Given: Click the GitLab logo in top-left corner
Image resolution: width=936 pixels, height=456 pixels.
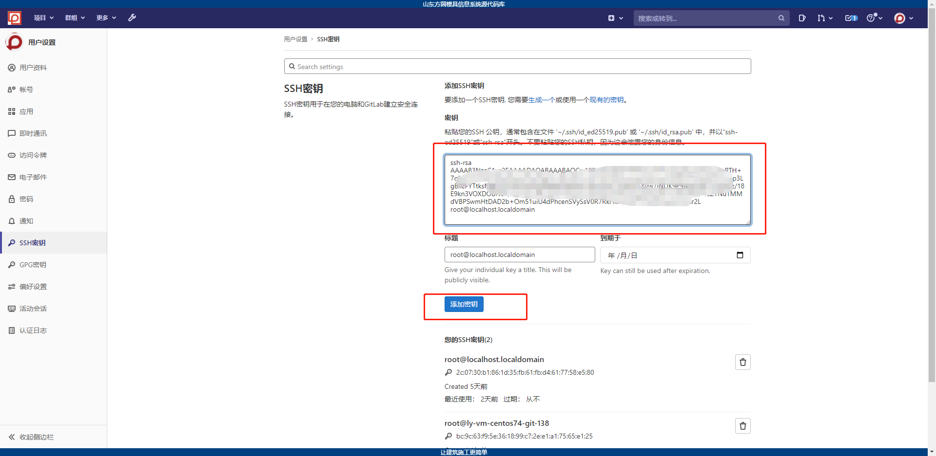Looking at the screenshot, I should [14, 18].
